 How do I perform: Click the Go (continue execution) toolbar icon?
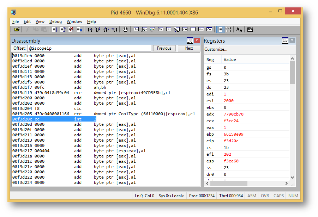coord(55,30)
